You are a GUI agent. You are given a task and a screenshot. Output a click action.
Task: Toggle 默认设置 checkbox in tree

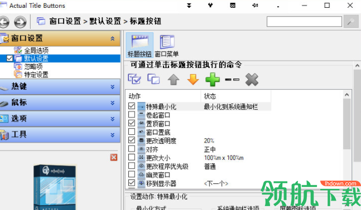(x=9, y=58)
